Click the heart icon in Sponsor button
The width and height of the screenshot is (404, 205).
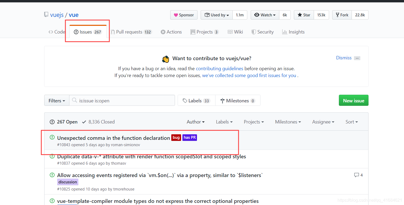pos(176,15)
